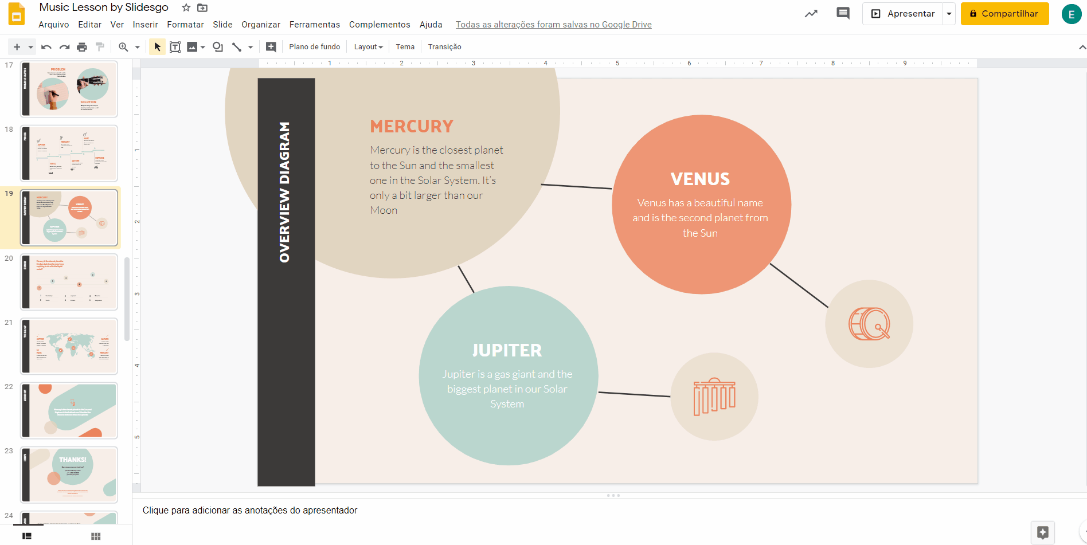Open the Complementos menu
Viewport: 1087px width, 545px height.
(x=380, y=25)
